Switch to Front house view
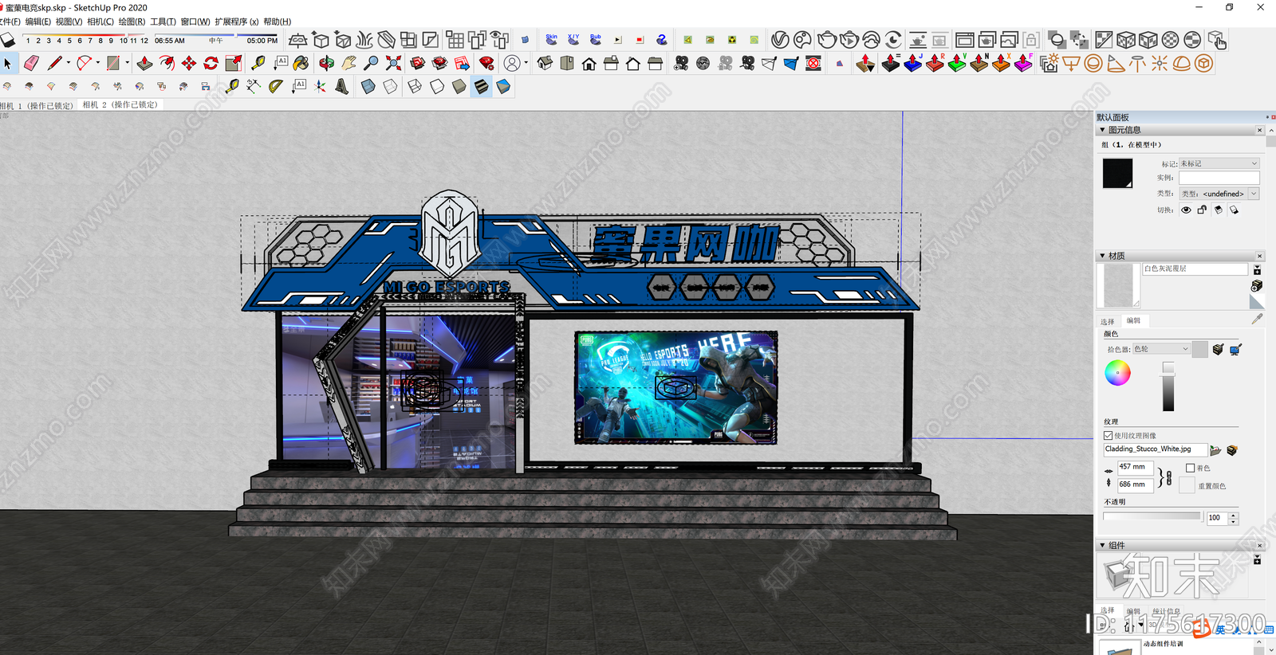 (x=589, y=63)
